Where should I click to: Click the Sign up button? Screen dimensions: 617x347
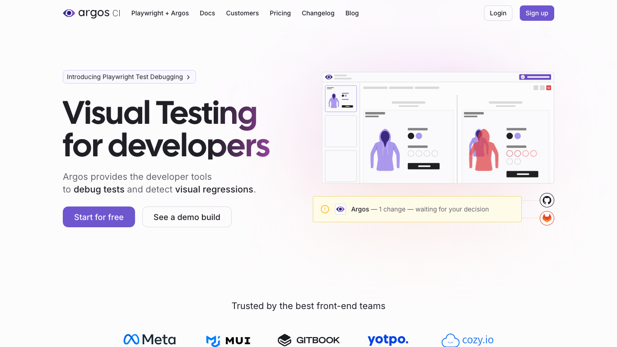coord(537,13)
